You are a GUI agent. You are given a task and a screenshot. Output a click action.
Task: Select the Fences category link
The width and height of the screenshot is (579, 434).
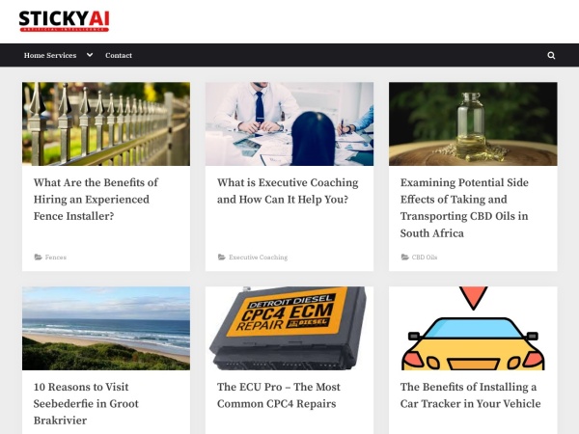pos(56,258)
